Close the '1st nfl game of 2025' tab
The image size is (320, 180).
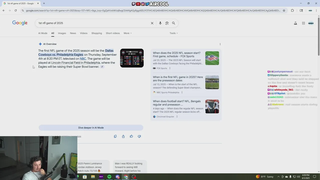coord(38,3)
